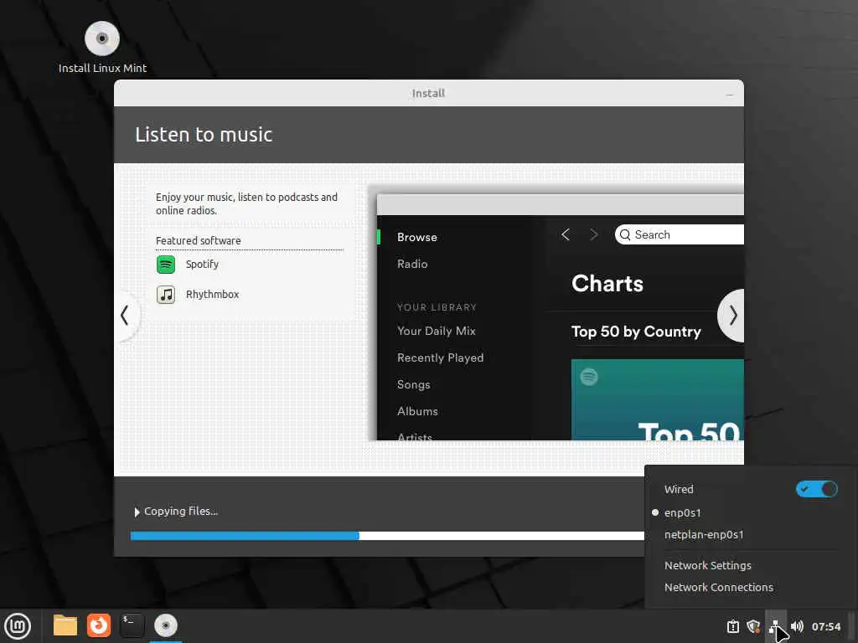Viewport: 858px width, 643px height.
Task: Advance to the next installer slide
Action: pos(732,316)
